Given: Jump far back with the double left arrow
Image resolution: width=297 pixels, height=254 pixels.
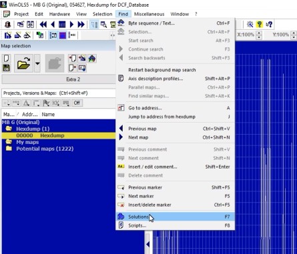Looking at the screenshot, I should 43,24.
